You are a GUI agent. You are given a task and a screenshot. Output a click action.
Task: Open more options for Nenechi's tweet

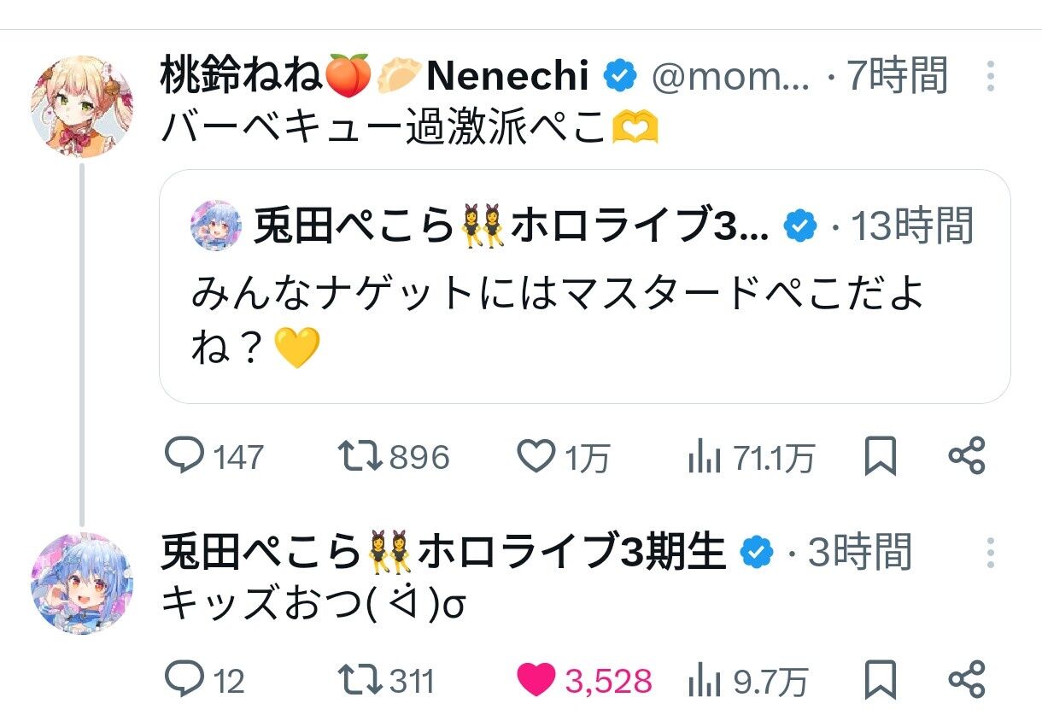[x=990, y=77]
